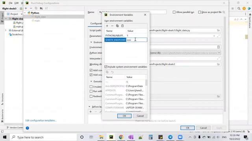Open File menu

(x=11, y=3)
